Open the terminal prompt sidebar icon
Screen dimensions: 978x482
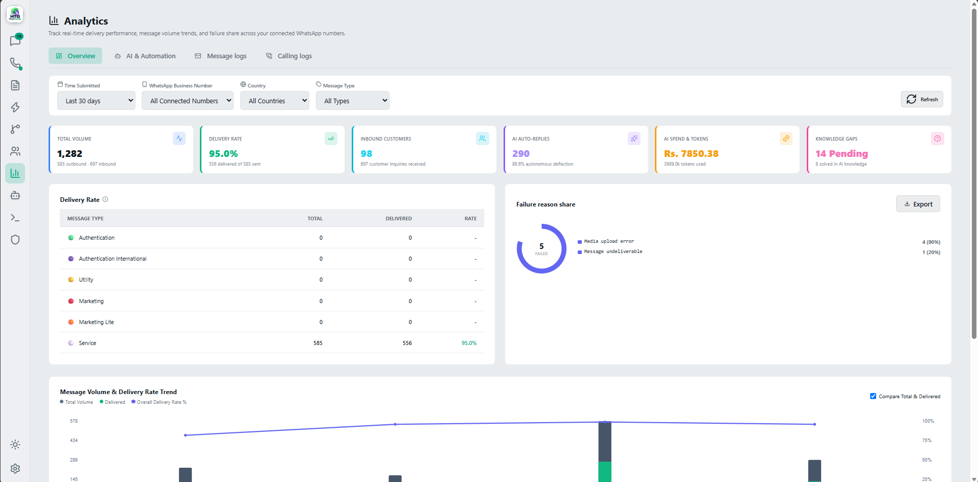point(15,218)
